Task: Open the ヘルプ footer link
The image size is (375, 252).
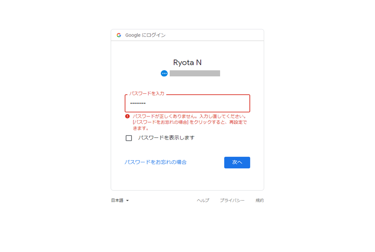Action: tap(203, 201)
